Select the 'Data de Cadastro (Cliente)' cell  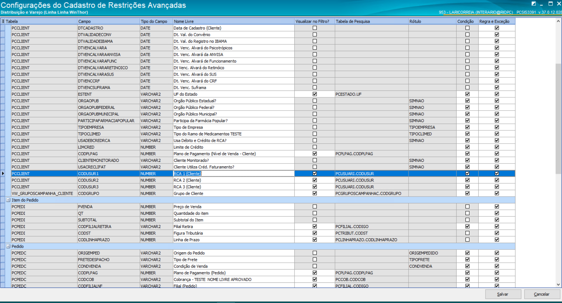(234, 28)
